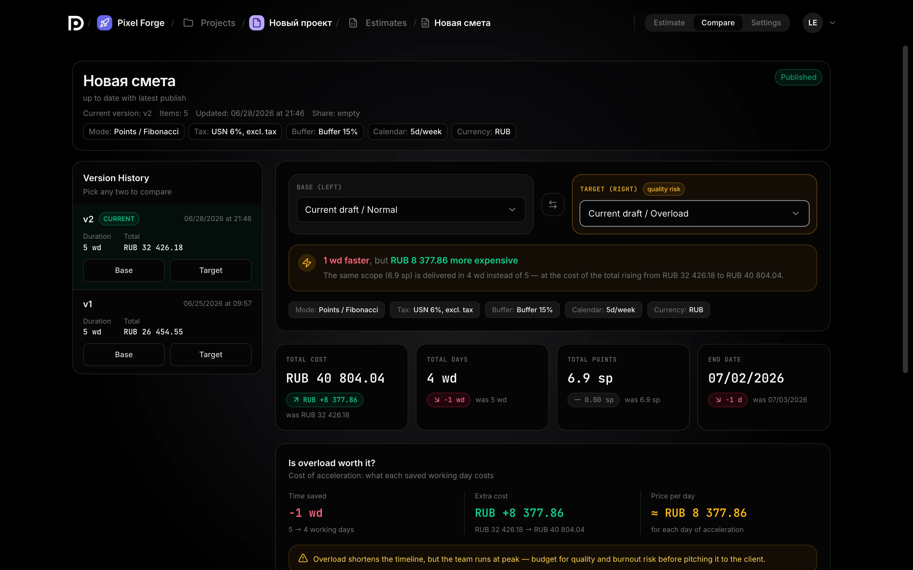This screenshot has width=913, height=570.
Task: Click the LE user avatar
Action: (813, 23)
